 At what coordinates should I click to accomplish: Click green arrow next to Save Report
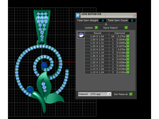click(126, 28)
